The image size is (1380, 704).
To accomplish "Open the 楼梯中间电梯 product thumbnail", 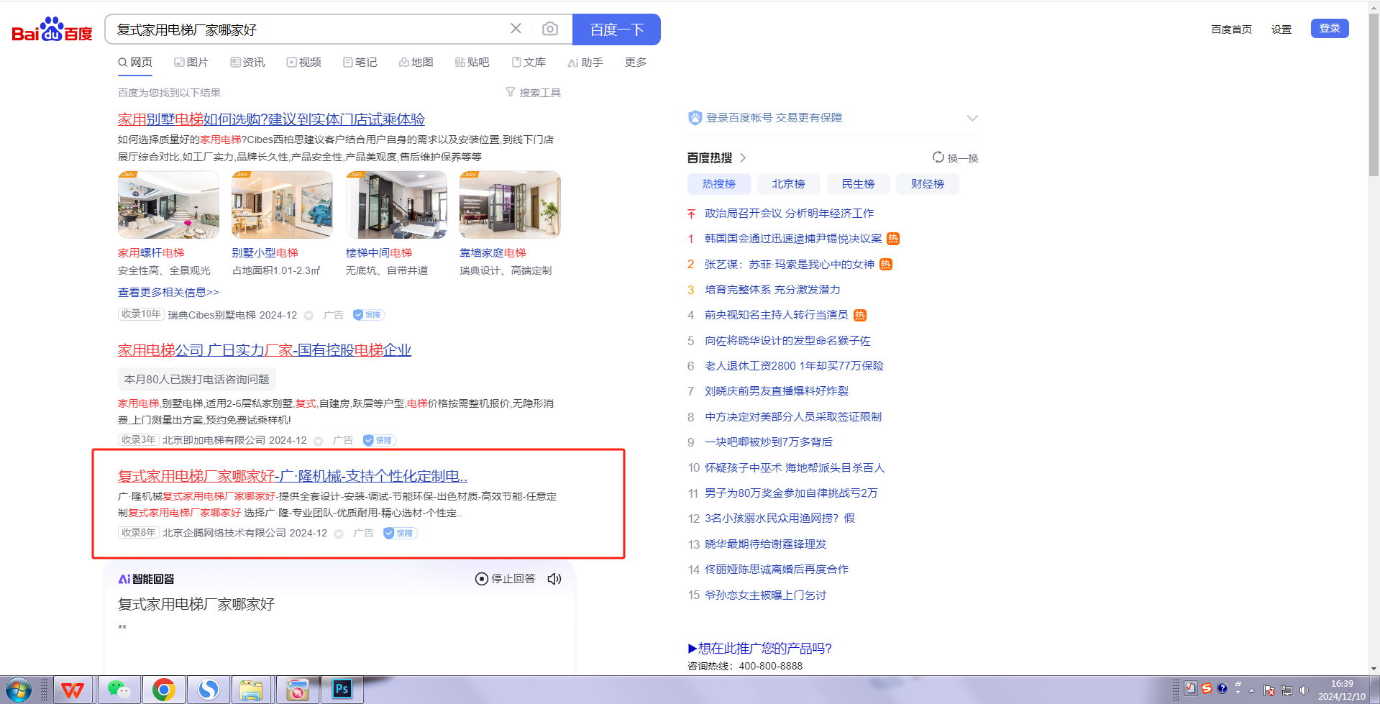I will pos(396,205).
